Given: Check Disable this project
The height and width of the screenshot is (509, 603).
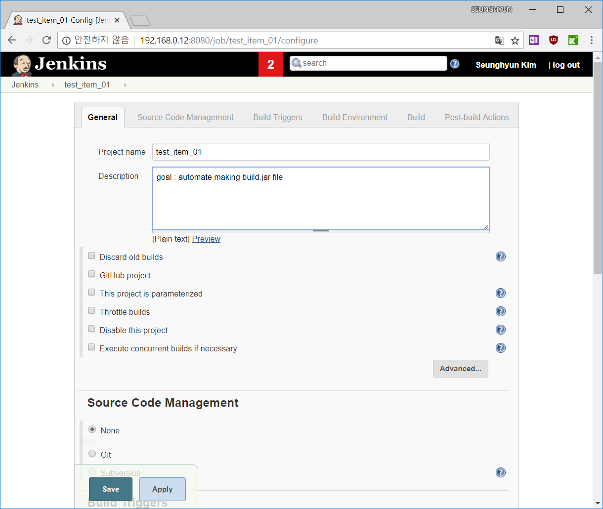Looking at the screenshot, I should point(91,329).
